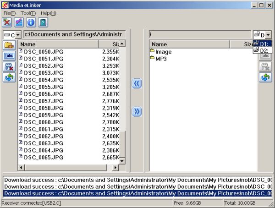Click the exit door toolbar icon
The image size is (275, 208).
tap(43, 22)
